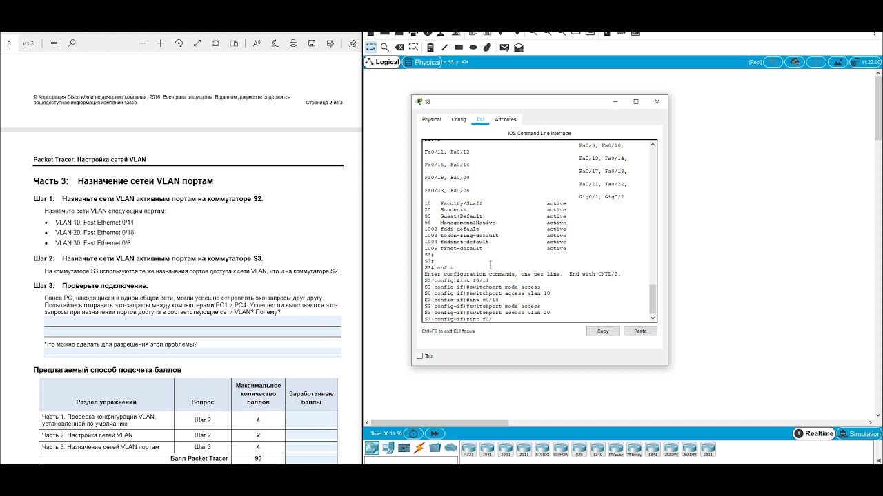Zoom out the PDF document
Viewport: 883px width, 496px height.
142,43
